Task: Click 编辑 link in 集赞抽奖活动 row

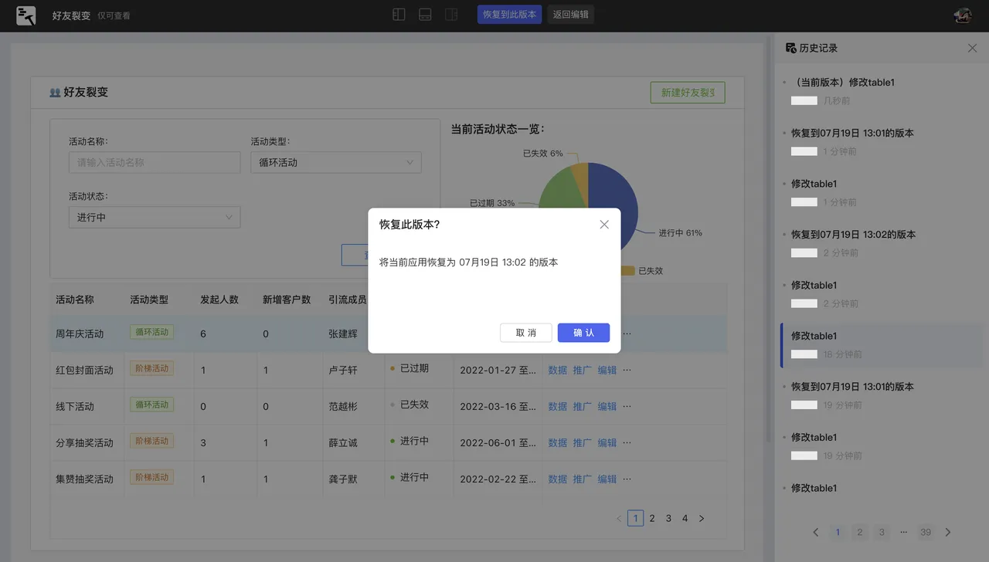Action: point(607,479)
